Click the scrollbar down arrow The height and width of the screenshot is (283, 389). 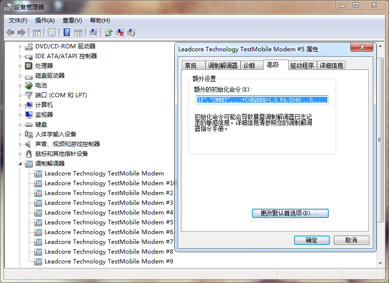click(x=380, y=263)
